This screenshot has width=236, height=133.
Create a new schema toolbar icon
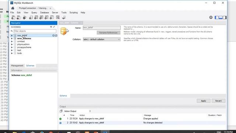pyautogui.click(x=31, y=17)
